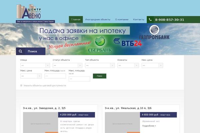Click the Центр Авеню logo
The height and width of the screenshot is (133, 200).
pyautogui.click(x=29, y=12)
